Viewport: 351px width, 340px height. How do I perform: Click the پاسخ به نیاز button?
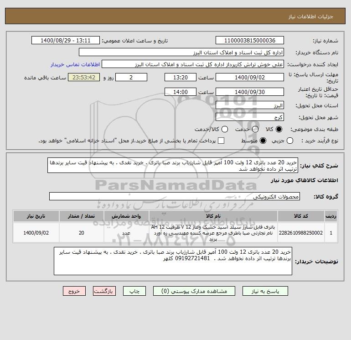265,291
